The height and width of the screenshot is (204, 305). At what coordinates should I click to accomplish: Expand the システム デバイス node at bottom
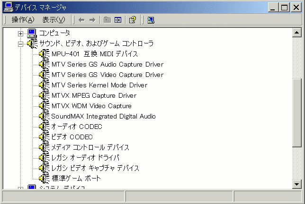click(20, 188)
